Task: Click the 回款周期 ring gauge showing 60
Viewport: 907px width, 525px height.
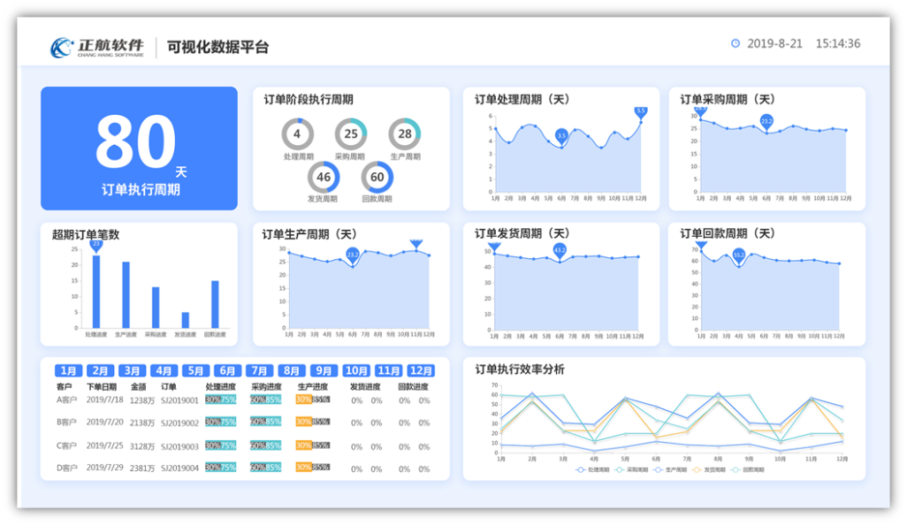Action: (377, 177)
